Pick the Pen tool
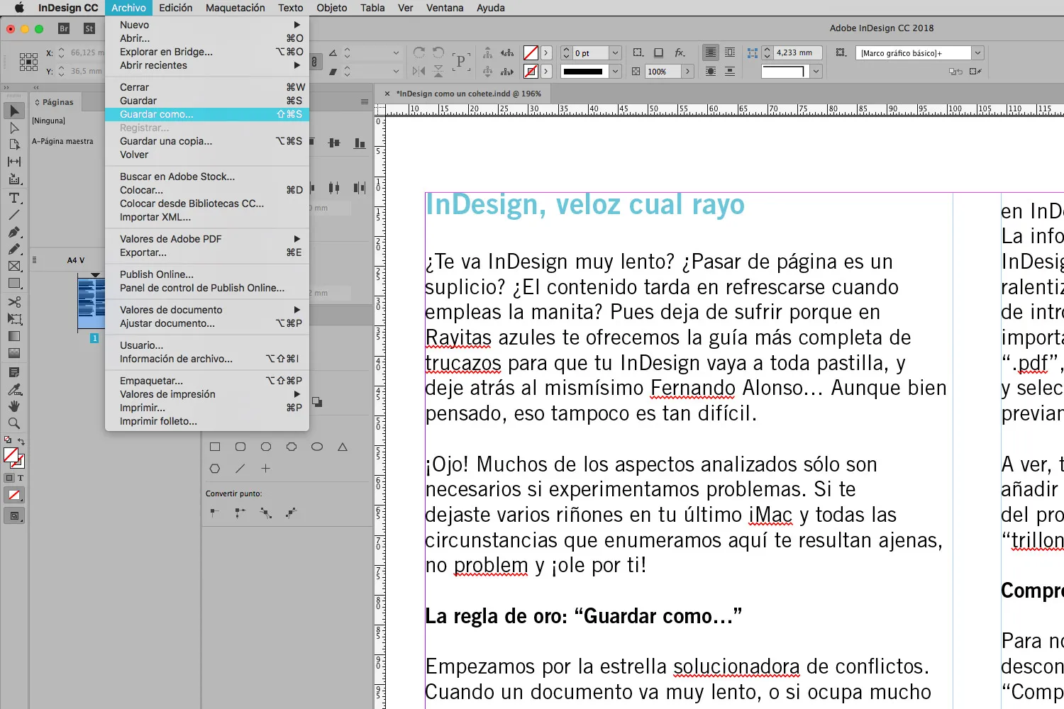This screenshot has width=1064, height=709. click(x=14, y=232)
